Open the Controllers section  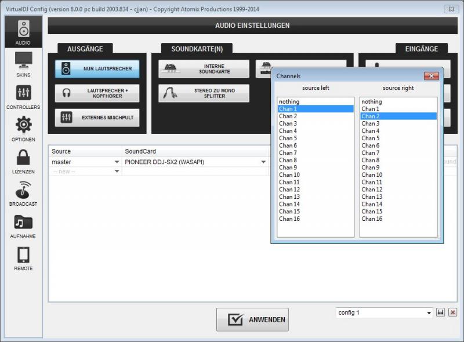pos(23,96)
